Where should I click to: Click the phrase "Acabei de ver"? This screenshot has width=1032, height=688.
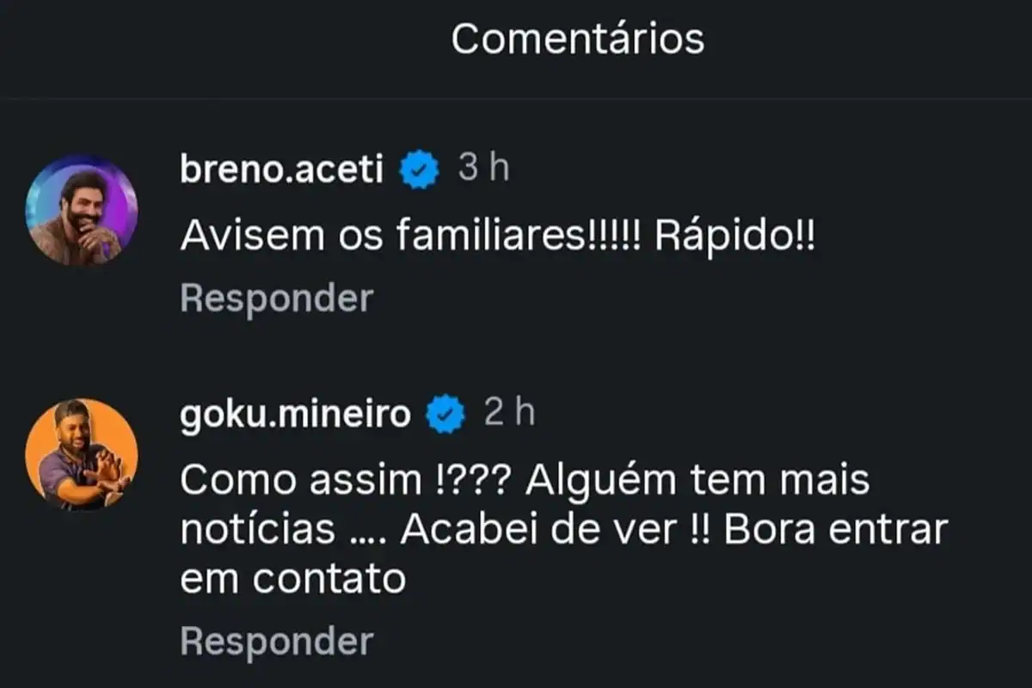539,531
